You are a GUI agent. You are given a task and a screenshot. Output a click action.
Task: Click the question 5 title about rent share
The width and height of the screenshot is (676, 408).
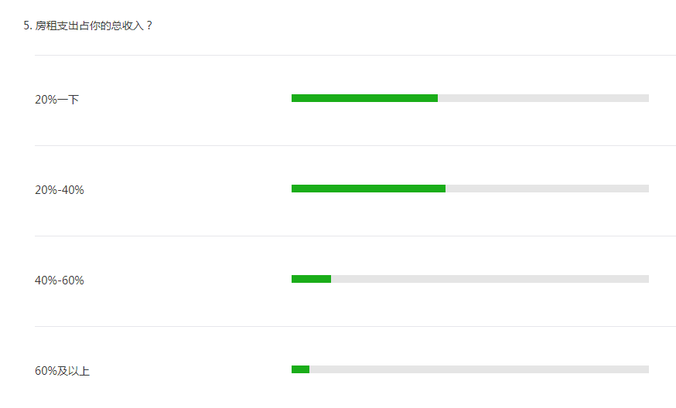coord(88,25)
